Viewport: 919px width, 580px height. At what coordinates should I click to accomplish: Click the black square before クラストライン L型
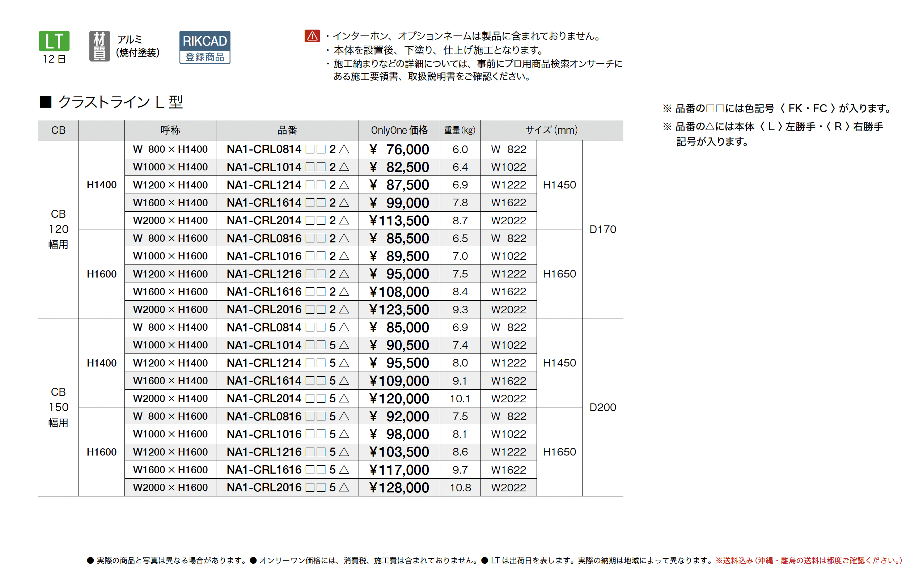pyautogui.click(x=46, y=102)
